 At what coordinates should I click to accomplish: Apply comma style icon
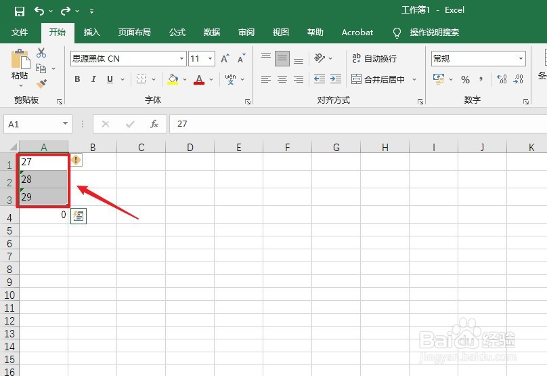pyautogui.click(x=481, y=79)
